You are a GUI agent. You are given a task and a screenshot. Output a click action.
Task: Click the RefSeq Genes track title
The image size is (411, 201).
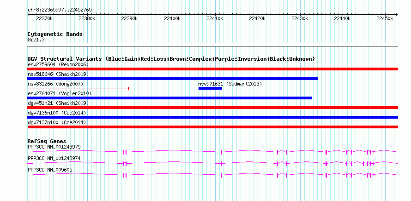coord(47,142)
